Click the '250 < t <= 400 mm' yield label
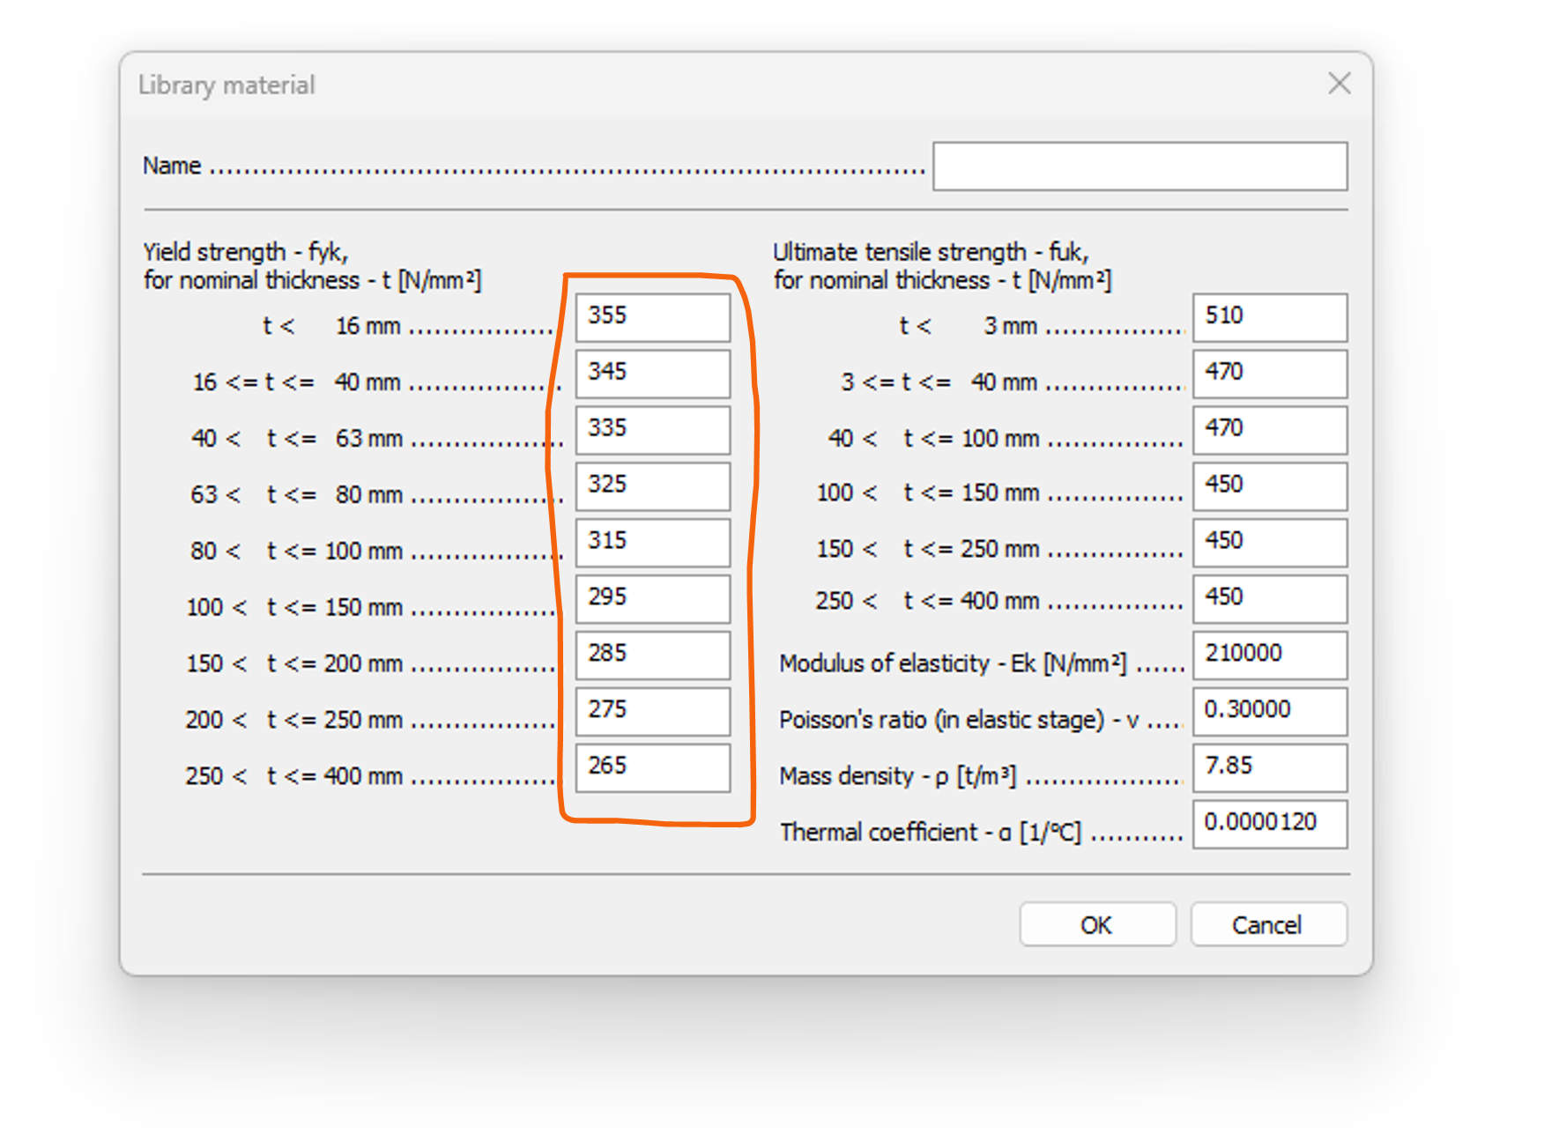Image resolution: width=1559 pixels, height=1141 pixels. point(293,775)
